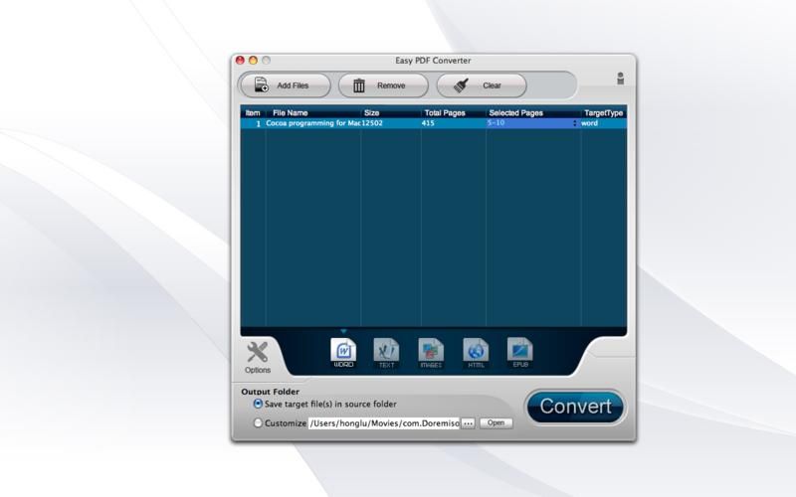Select the EPUB output format icon
Viewport: 796px width, 497px height.
(519, 353)
